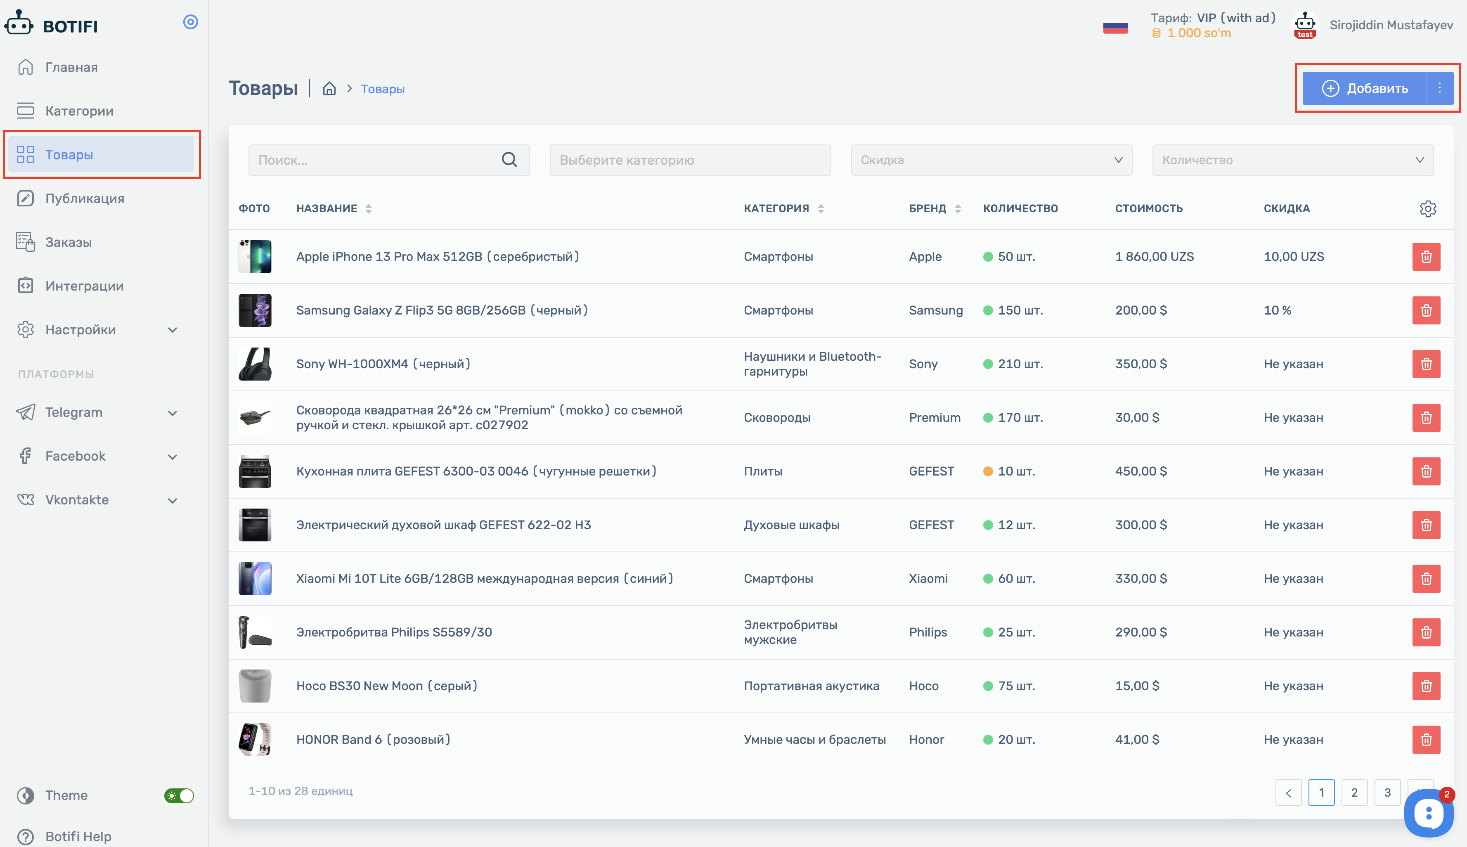Open Samsung Galaxy Z Flip3 5G product
Viewport: 1467px width, 847px height.
pos(442,310)
